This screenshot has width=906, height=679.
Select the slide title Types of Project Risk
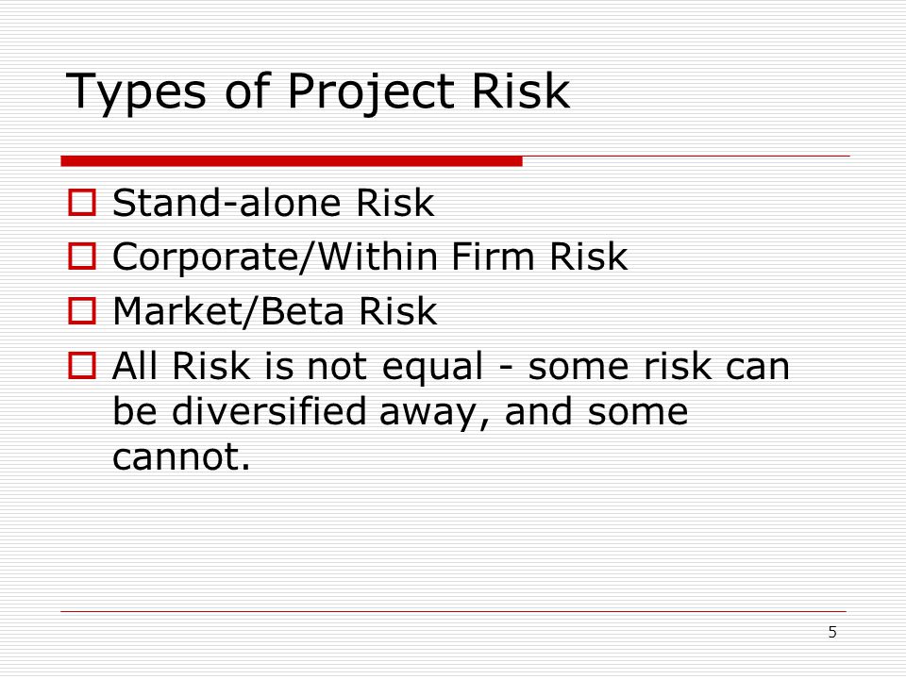tap(318, 92)
